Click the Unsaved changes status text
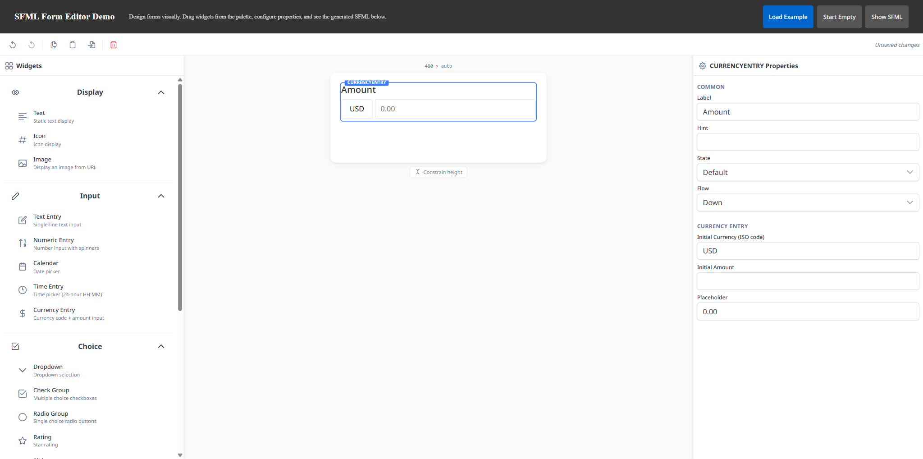923x459 pixels. (897, 45)
